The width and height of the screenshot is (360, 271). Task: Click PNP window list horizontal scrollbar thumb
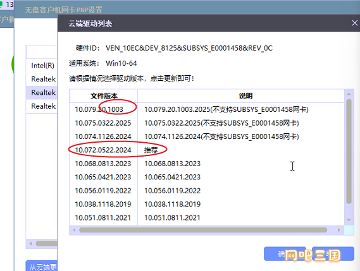46,243
